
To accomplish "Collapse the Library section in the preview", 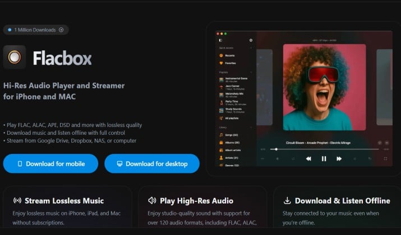I will (251, 128).
